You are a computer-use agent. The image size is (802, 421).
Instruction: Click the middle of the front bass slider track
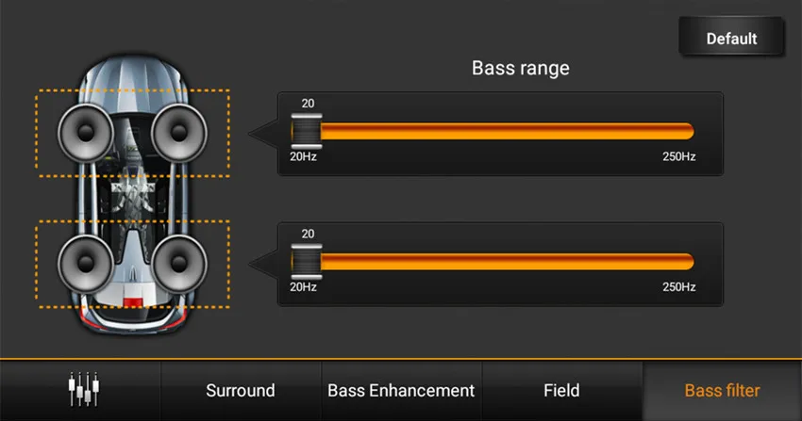pos(500,131)
